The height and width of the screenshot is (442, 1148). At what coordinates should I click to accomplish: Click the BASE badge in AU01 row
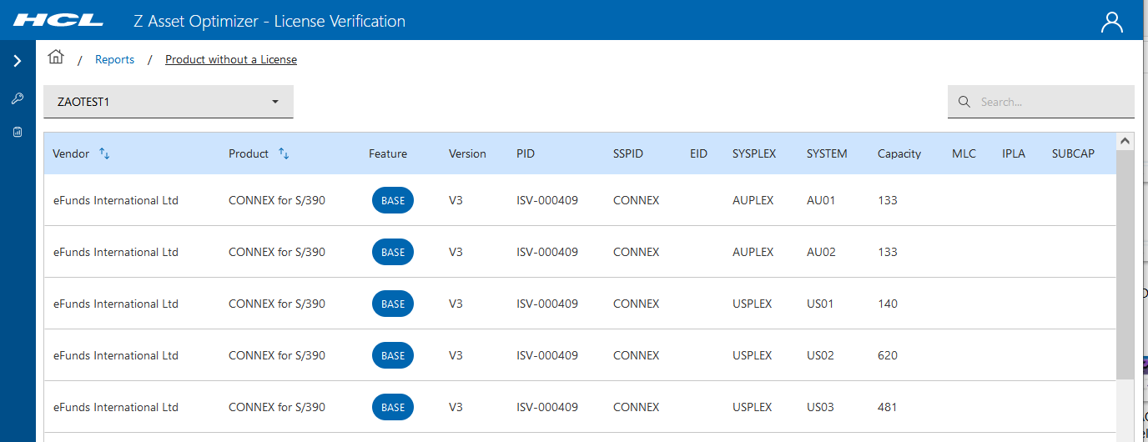[393, 201]
